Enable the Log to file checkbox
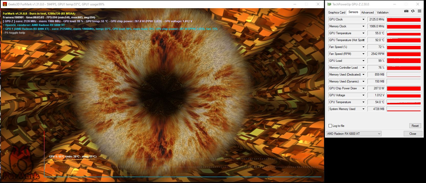This screenshot has width=426, height=183. click(x=330, y=126)
